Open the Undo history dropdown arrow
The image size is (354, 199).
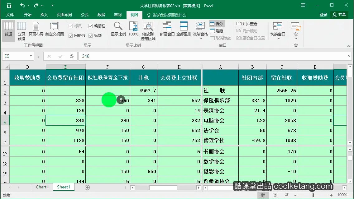click(x=28, y=5)
